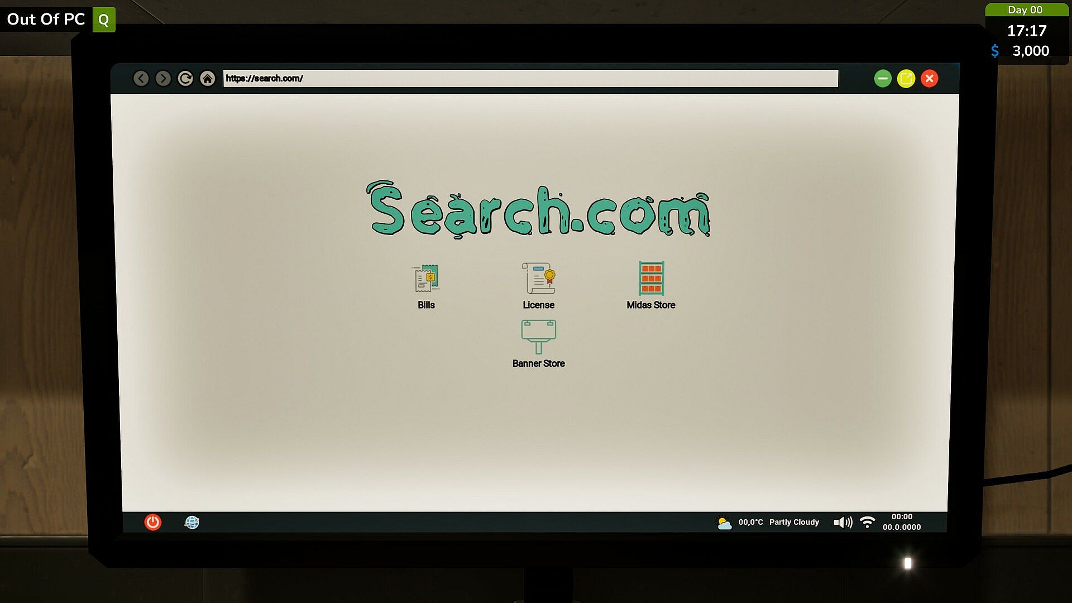1072x603 pixels.
Task: Click the Wi-Fi signal icon
Action: point(867,522)
